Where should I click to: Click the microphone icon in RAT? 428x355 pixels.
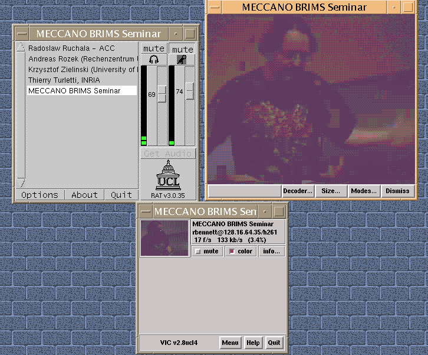click(182, 60)
